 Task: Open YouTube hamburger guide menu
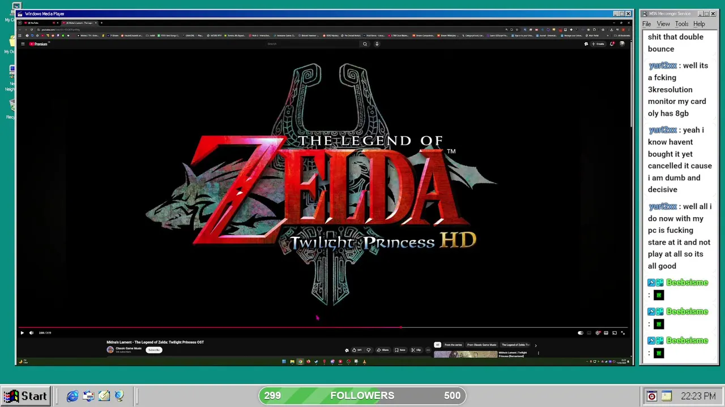tap(23, 44)
